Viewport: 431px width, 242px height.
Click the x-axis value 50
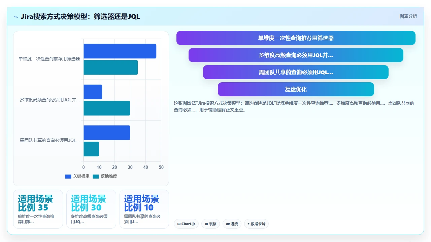click(x=161, y=167)
